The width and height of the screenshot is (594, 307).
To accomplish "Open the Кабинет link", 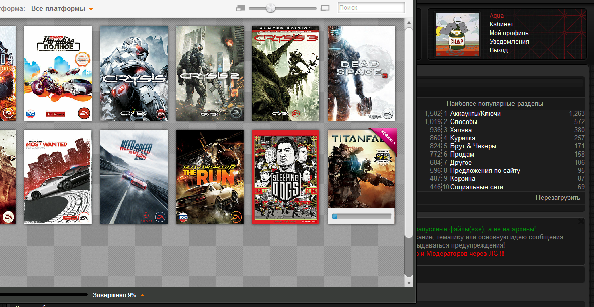I will 502,24.
